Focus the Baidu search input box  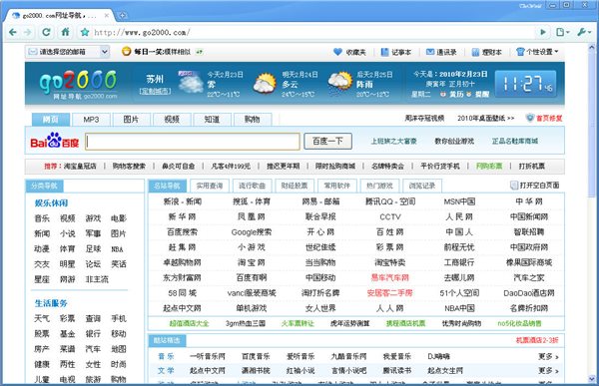193,142
